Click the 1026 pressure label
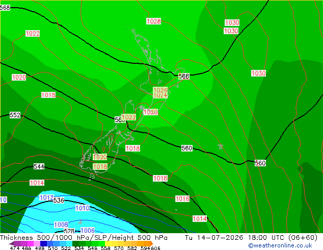This screenshot has height=250, width=323. point(160,90)
